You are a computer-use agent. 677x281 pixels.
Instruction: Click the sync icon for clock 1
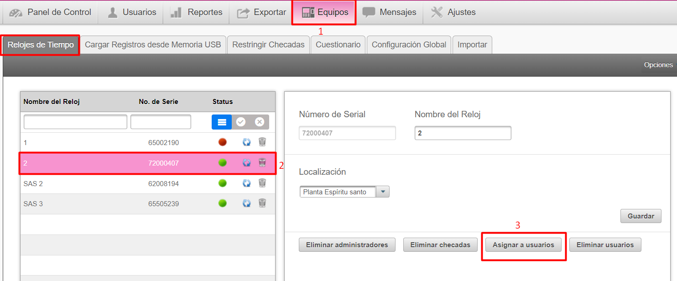click(247, 142)
